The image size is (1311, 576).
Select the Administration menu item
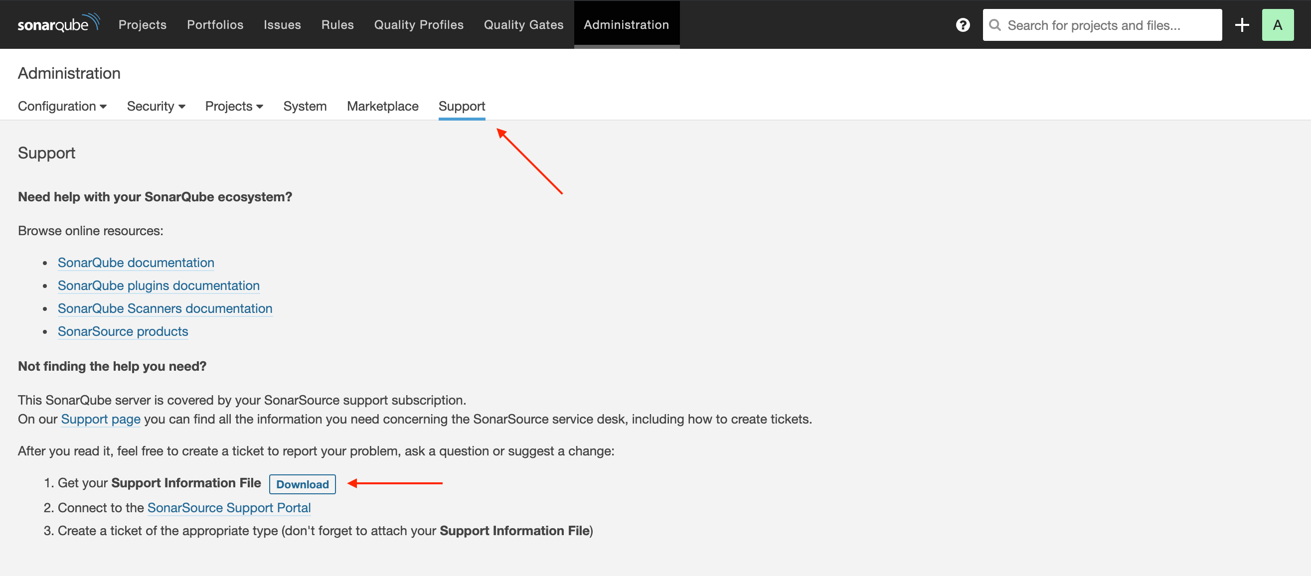(x=626, y=24)
